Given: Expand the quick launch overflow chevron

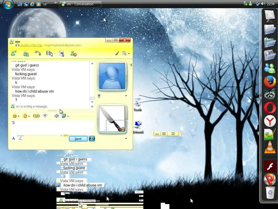Looking at the screenshot, I should tap(55, 3).
